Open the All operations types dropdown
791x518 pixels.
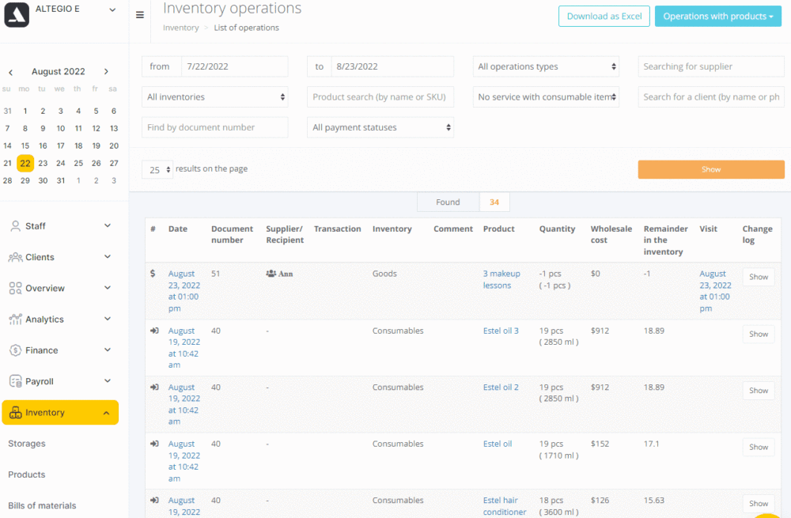pyautogui.click(x=546, y=66)
